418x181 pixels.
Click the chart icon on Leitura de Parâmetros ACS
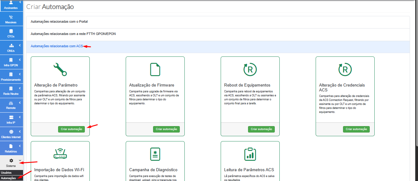(x=250, y=154)
